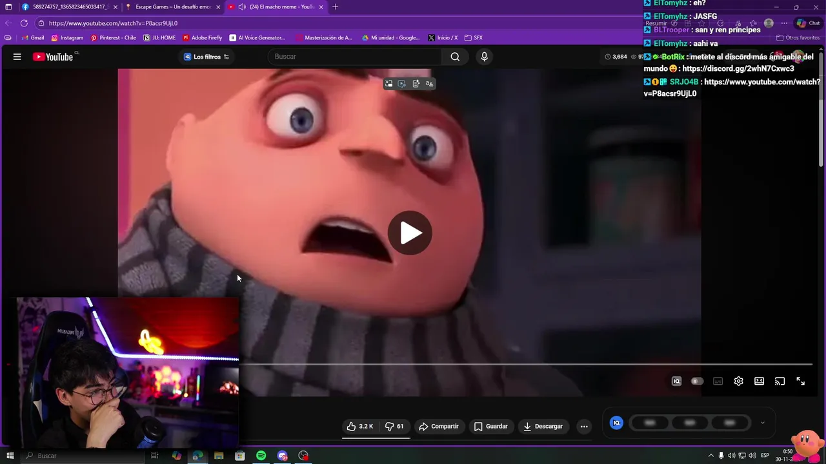The height and width of the screenshot is (464, 826).
Task: Click the third floating video toolbar icon
Action: tap(416, 84)
